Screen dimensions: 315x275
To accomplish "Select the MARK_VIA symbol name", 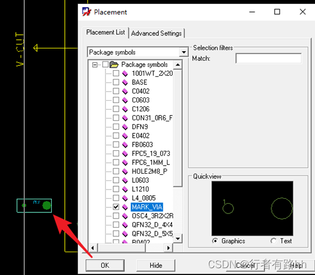I will pos(147,207).
